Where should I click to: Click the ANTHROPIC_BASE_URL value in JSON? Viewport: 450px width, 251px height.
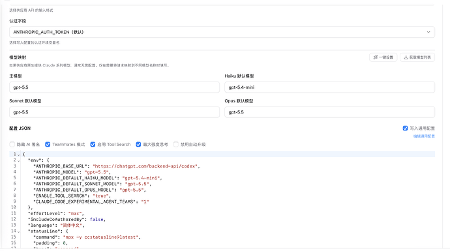[x=145, y=166]
